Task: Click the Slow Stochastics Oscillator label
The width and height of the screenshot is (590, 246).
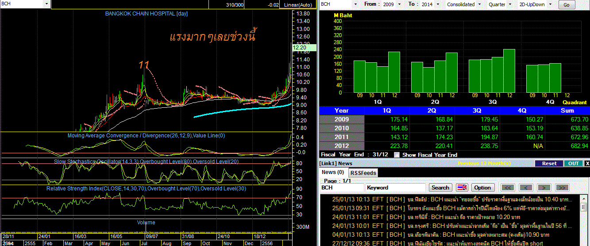Action: click(x=146, y=162)
